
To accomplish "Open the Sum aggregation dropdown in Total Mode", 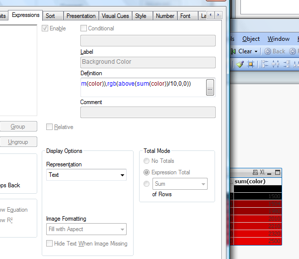I will click(180, 184).
